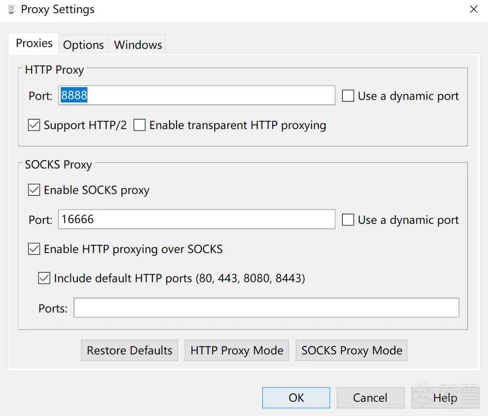Switch to the Options tab

(x=83, y=45)
